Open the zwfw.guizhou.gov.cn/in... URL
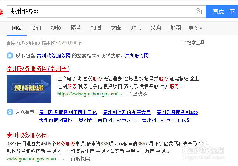 coord(33,159)
